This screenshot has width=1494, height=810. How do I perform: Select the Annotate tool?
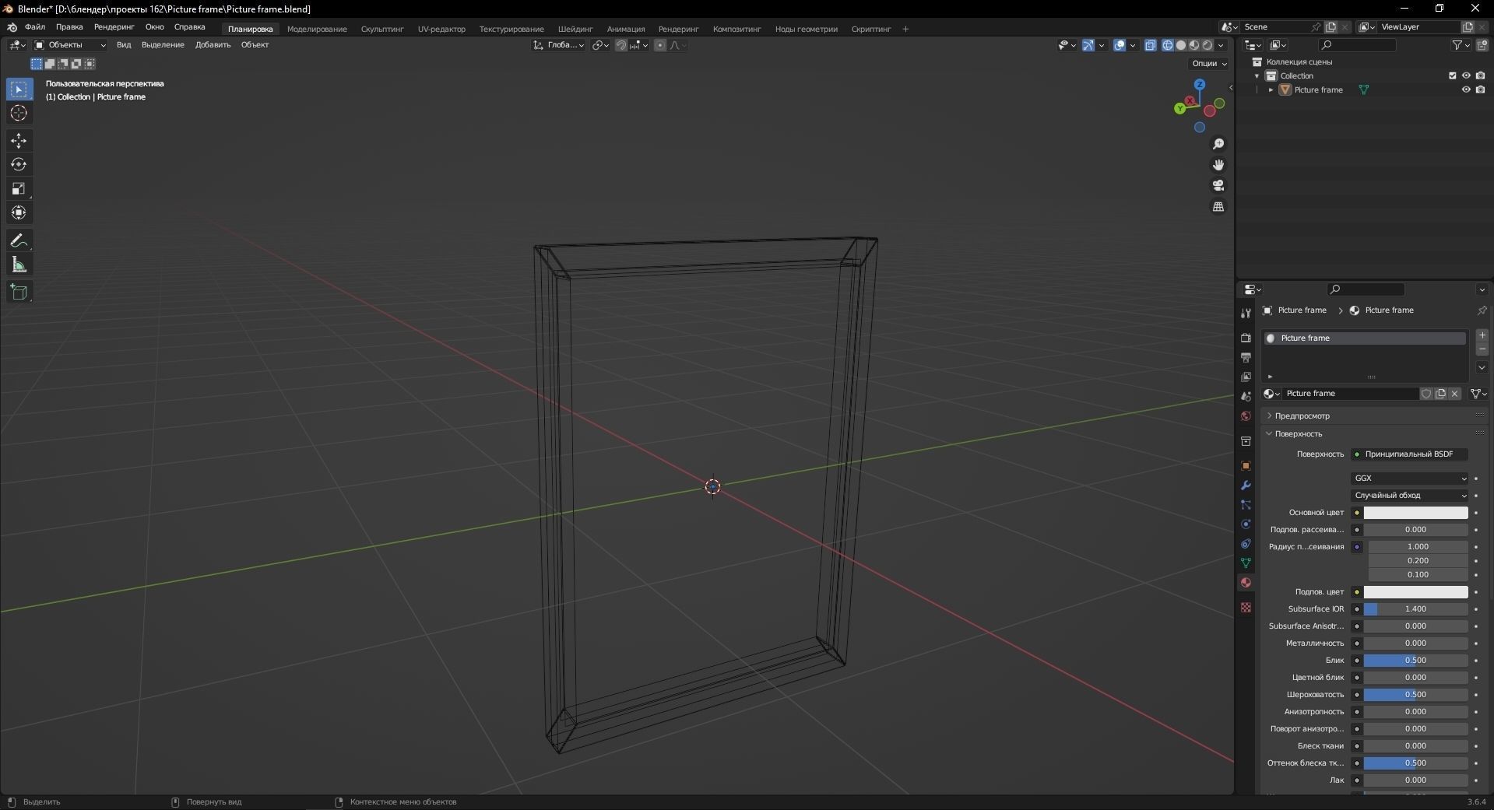(x=18, y=240)
